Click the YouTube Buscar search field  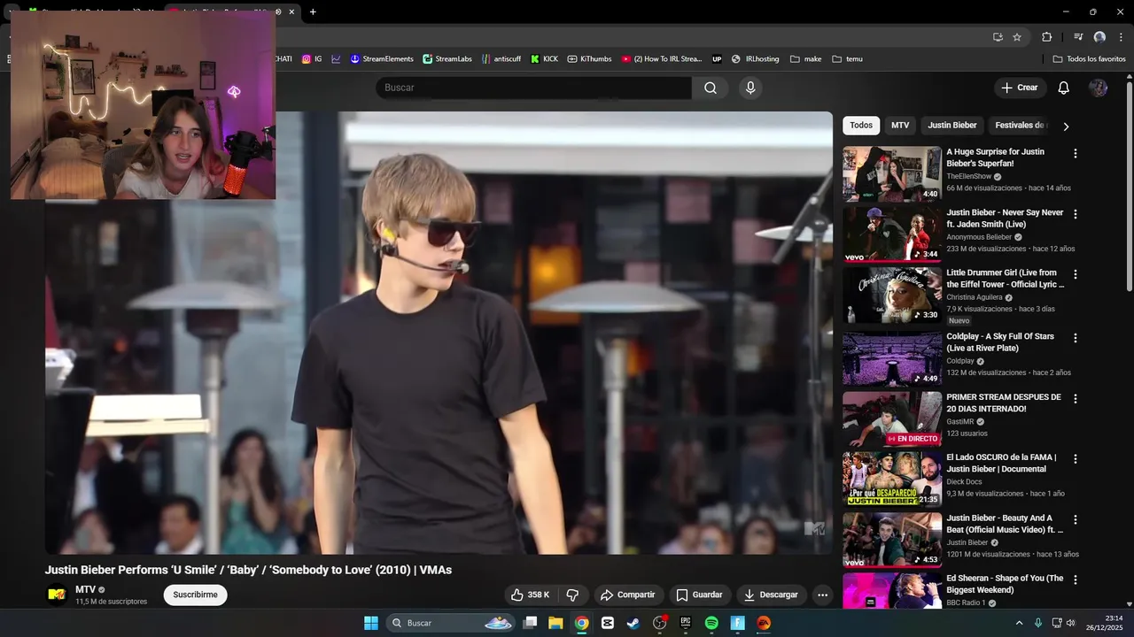[533, 88]
